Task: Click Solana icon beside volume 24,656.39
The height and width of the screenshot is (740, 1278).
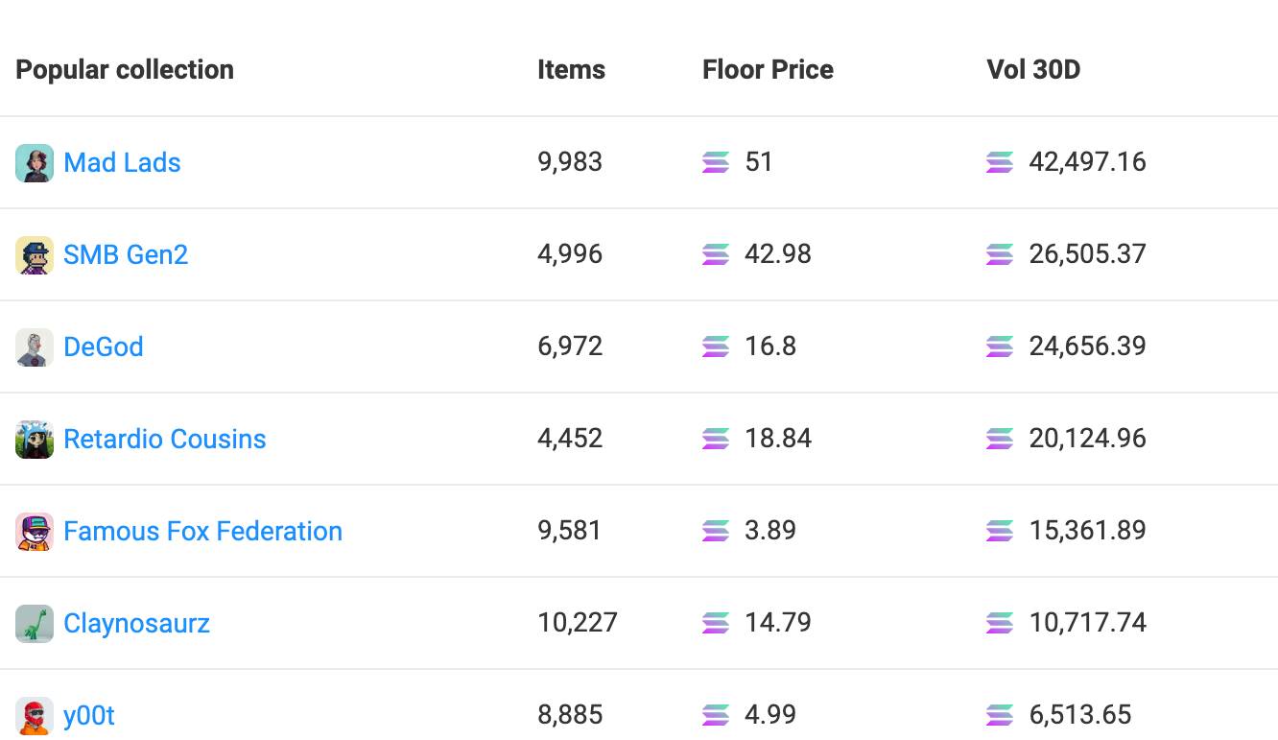Action: pos(1000,347)
